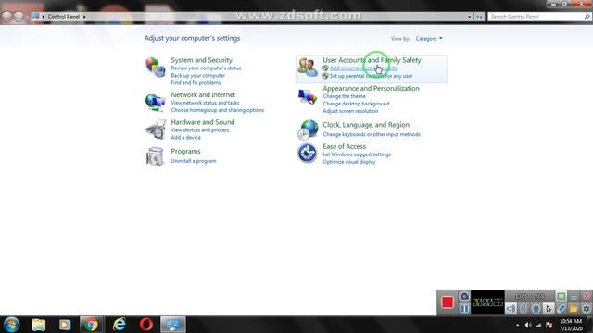
Task: Open Windows Media Player from the taskbar
Action: 65,325
